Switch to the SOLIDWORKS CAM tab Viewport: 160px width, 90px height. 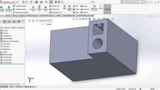point(69,16)
